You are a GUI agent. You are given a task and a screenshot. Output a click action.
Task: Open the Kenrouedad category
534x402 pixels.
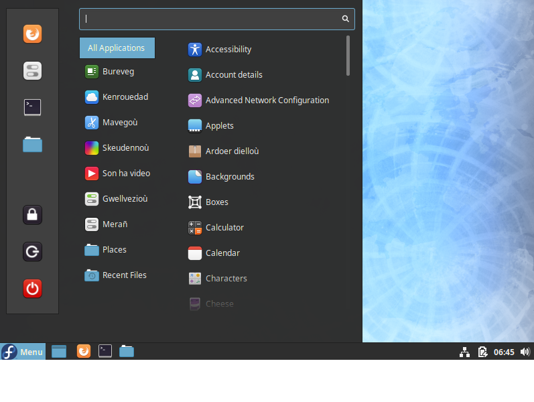tap(117, 97)
